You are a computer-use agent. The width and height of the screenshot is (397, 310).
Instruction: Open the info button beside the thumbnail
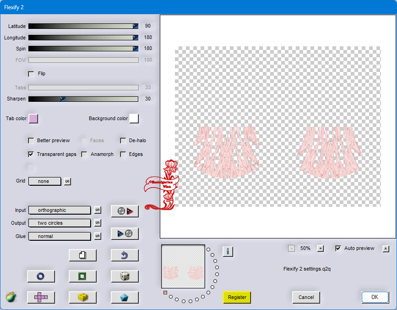pyautogui.click(x=228, y=251)
